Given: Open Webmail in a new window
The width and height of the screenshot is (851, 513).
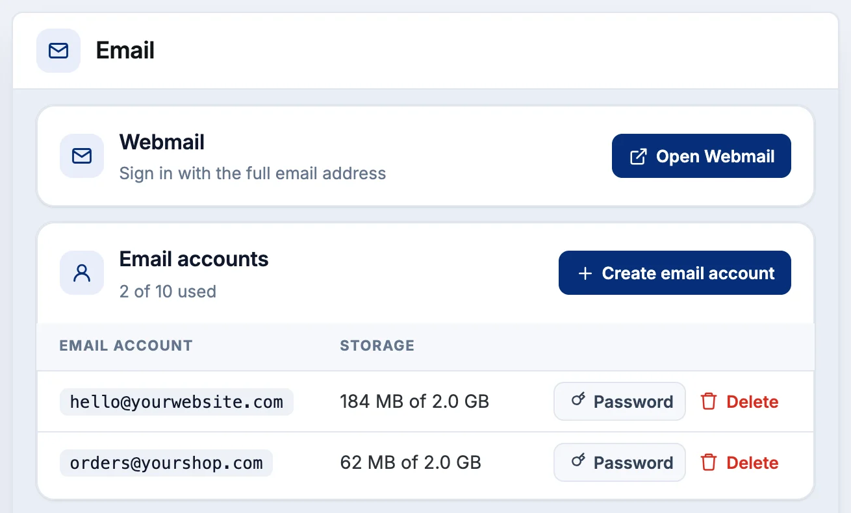Looking at the screenshot, I should 702,156.
